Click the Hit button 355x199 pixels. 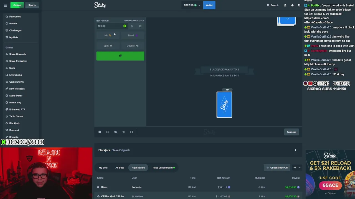click(108, 35)
